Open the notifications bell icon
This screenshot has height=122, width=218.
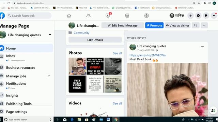pos(206,16)
